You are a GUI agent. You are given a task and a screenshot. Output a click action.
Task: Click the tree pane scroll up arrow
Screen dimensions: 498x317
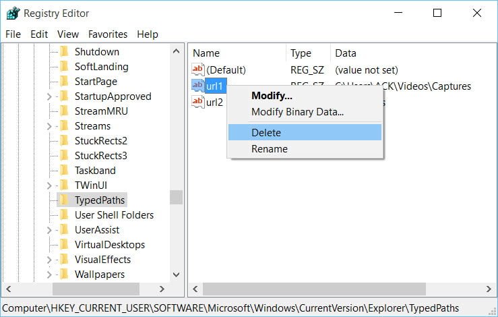[177, 51]
